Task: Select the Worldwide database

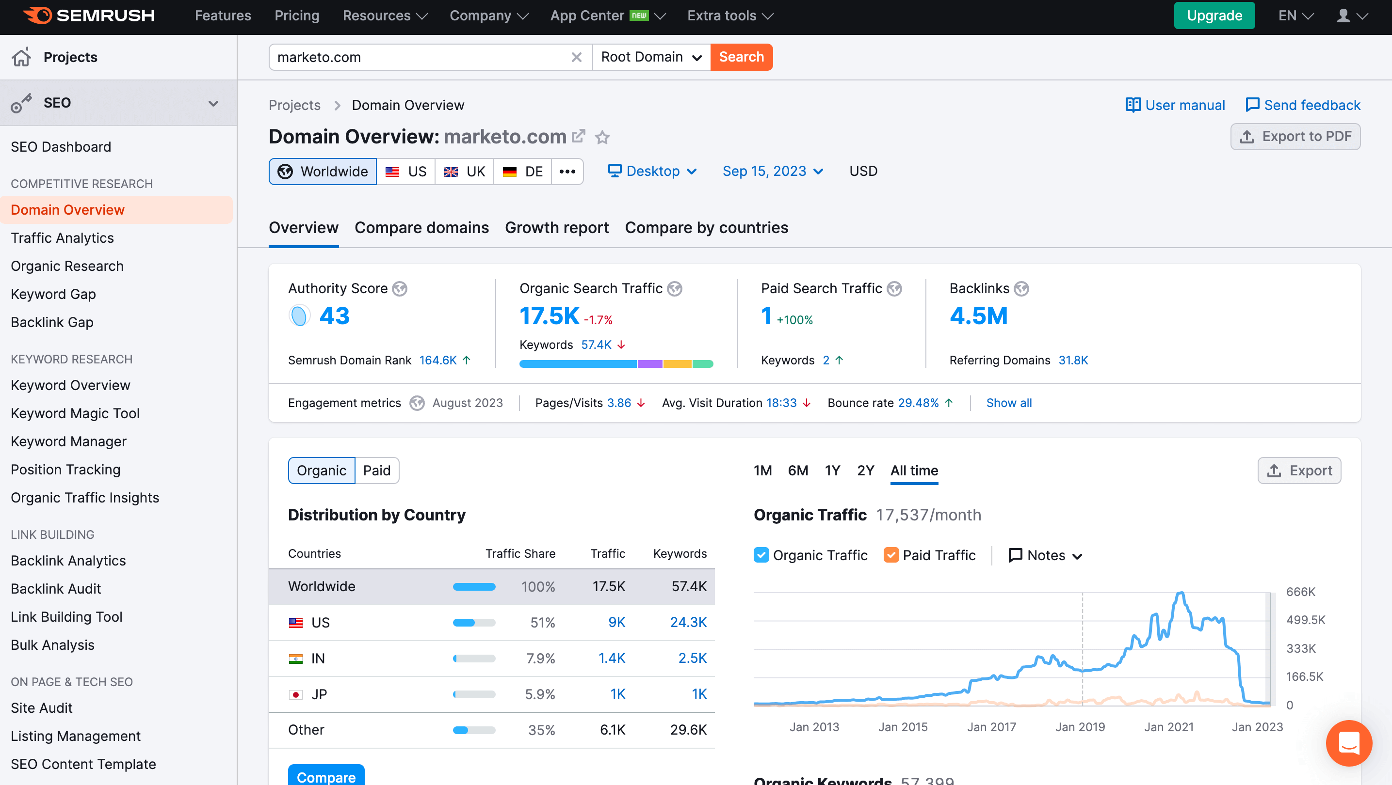Action: click(x=323, y=172)
